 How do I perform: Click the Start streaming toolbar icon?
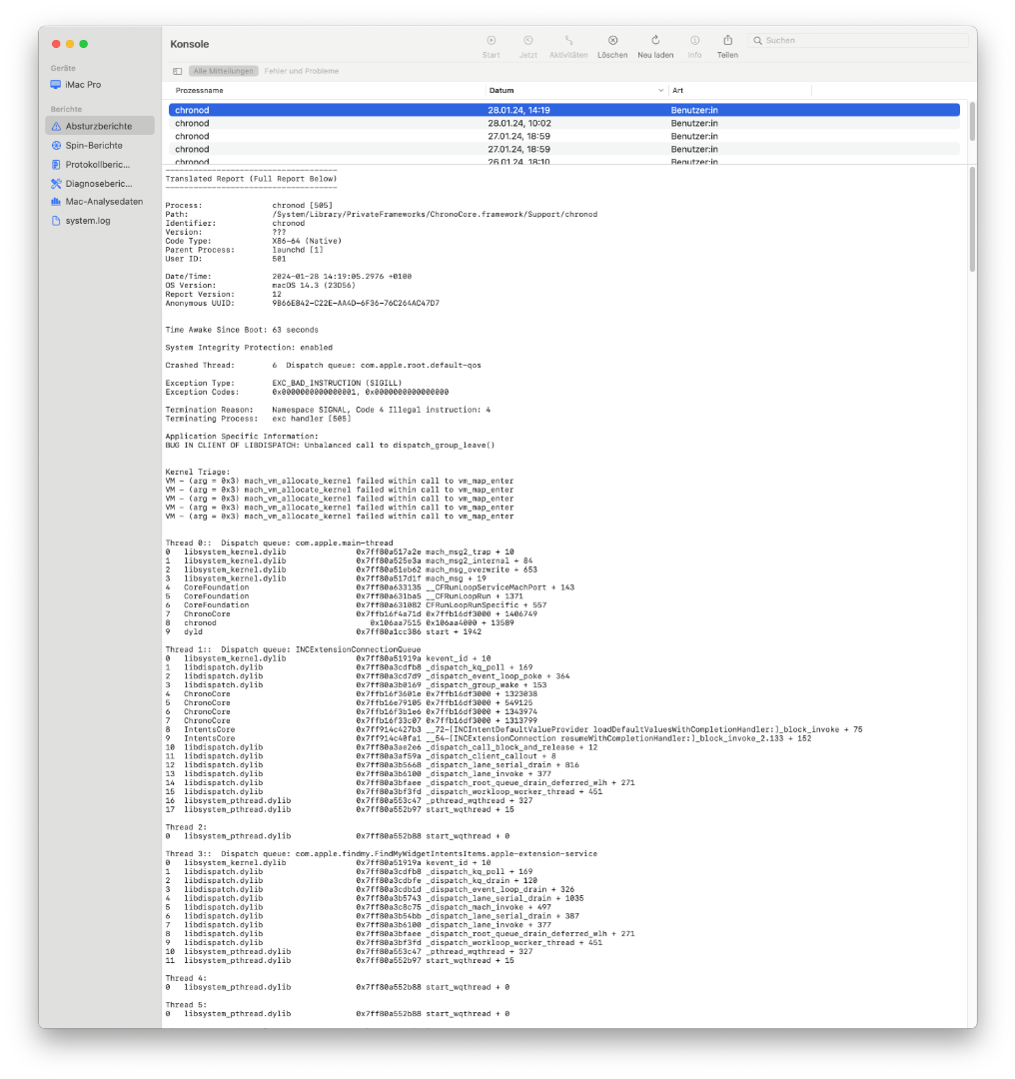pyautogui.click(x=492, y=41)
